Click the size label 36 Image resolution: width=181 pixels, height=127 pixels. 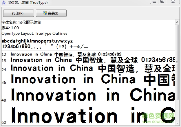[4, 82]
